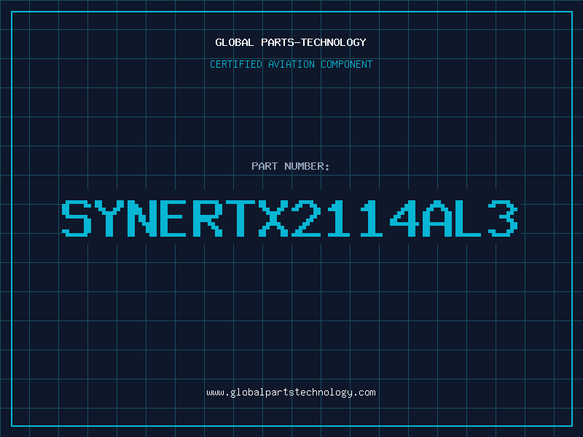This screenshot has width=583, height=437.
Task: Select the part number SYNERTX2114AL3
Action: [x=290, y=219]
